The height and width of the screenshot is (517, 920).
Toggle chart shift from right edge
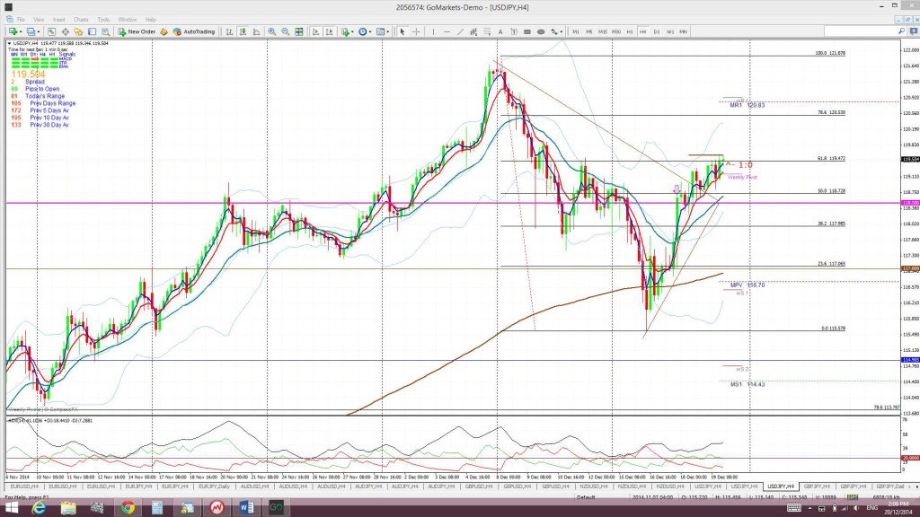click(329, 31)
